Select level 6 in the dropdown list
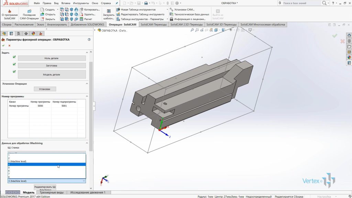This screenshot has height=198, width=352. coord(47,171)
